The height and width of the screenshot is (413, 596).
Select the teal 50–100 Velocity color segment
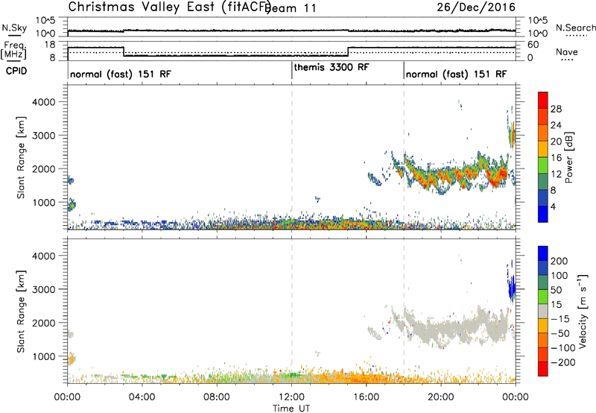pyautogui.click(x=543, y=283)
